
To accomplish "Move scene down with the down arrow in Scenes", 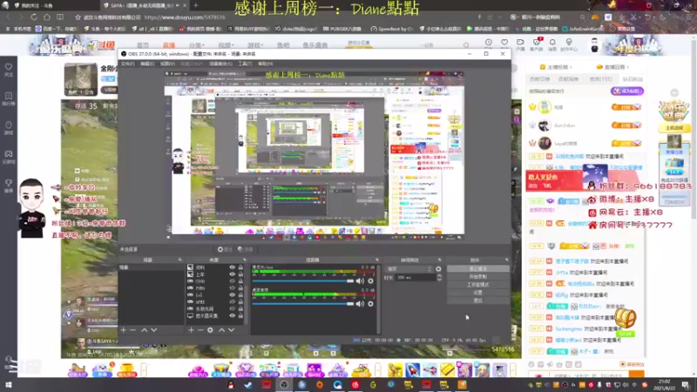I will 154,330.
